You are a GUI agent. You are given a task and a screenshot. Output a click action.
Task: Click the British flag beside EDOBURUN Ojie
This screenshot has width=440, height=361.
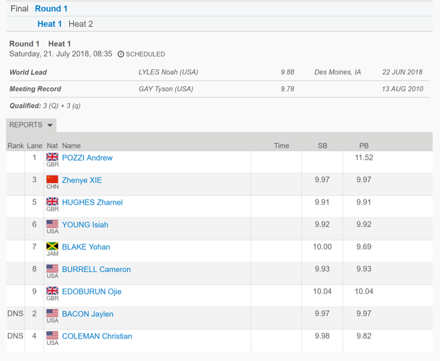pos(52,291)
